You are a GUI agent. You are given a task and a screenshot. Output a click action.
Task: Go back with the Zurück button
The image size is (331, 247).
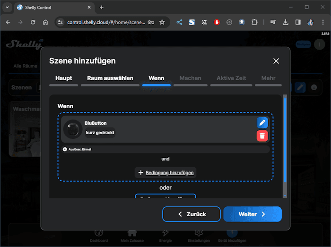(x=191, y=214)
